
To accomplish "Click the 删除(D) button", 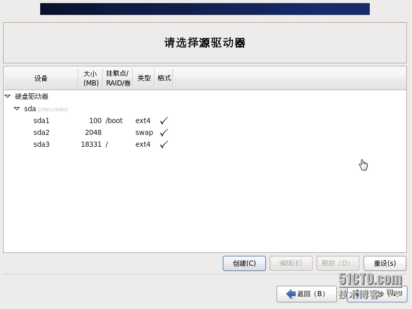I will 338,263.
